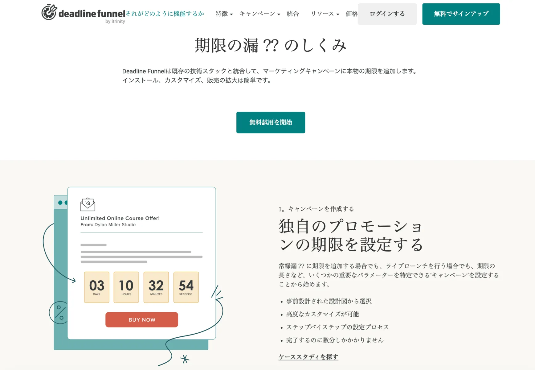535x370 pixels.
Task: Follow the ケーススタディを探す link
Action: pyautogui.click(x=308, y=357)
